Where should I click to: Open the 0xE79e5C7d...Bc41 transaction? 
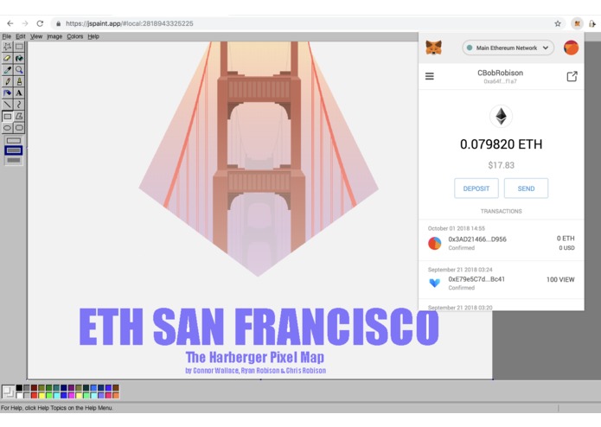click(502, 281)
